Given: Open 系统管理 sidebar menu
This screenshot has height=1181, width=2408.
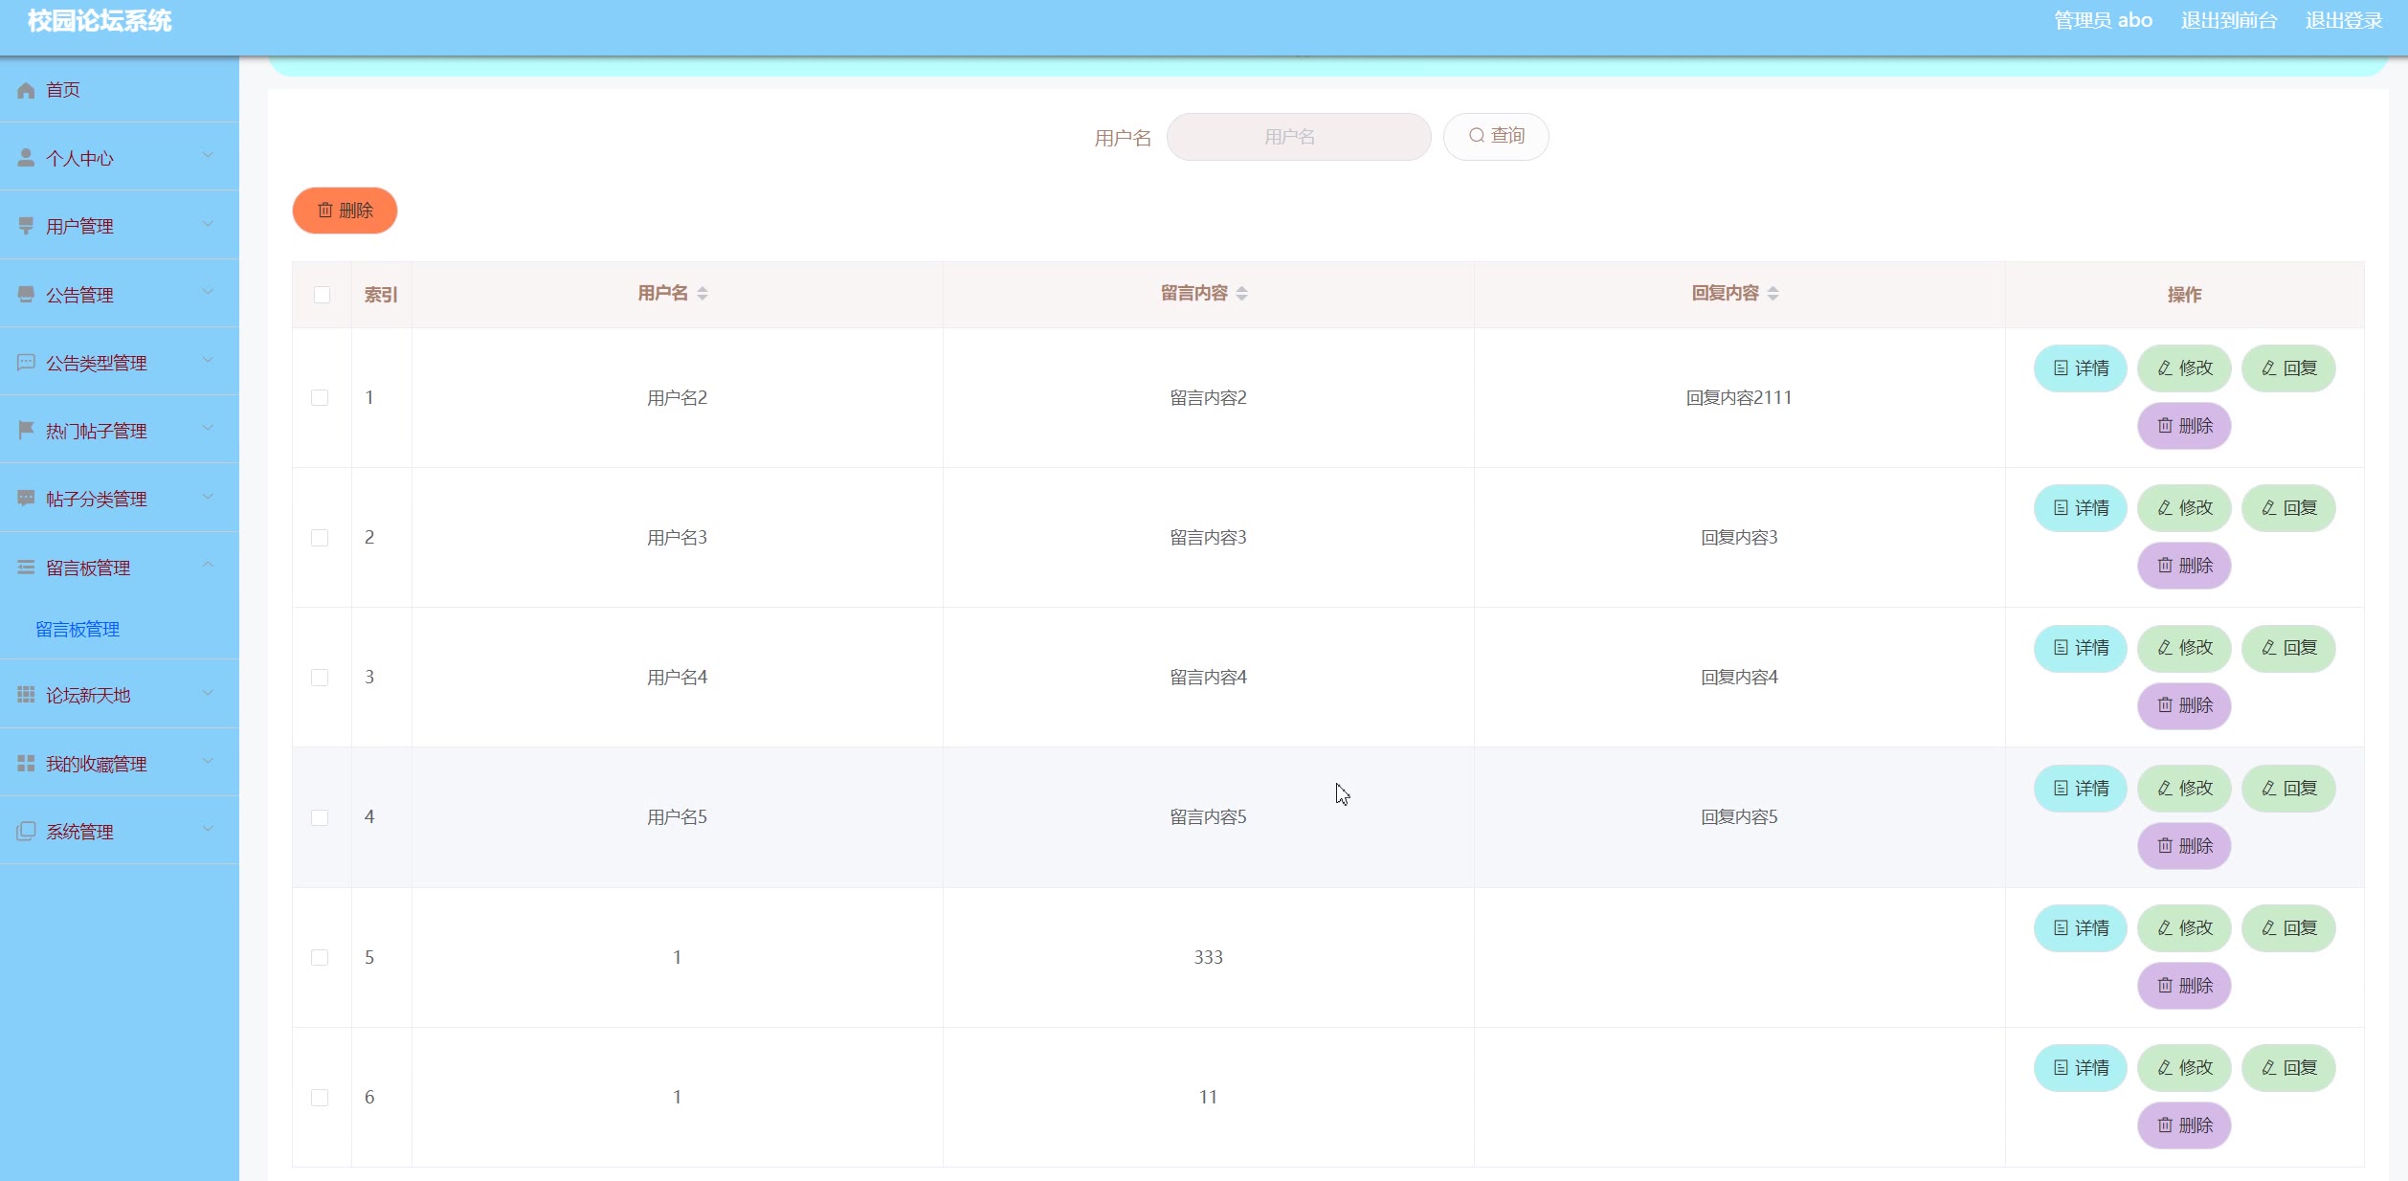Looking at the screenshot, I should (120, 832).
